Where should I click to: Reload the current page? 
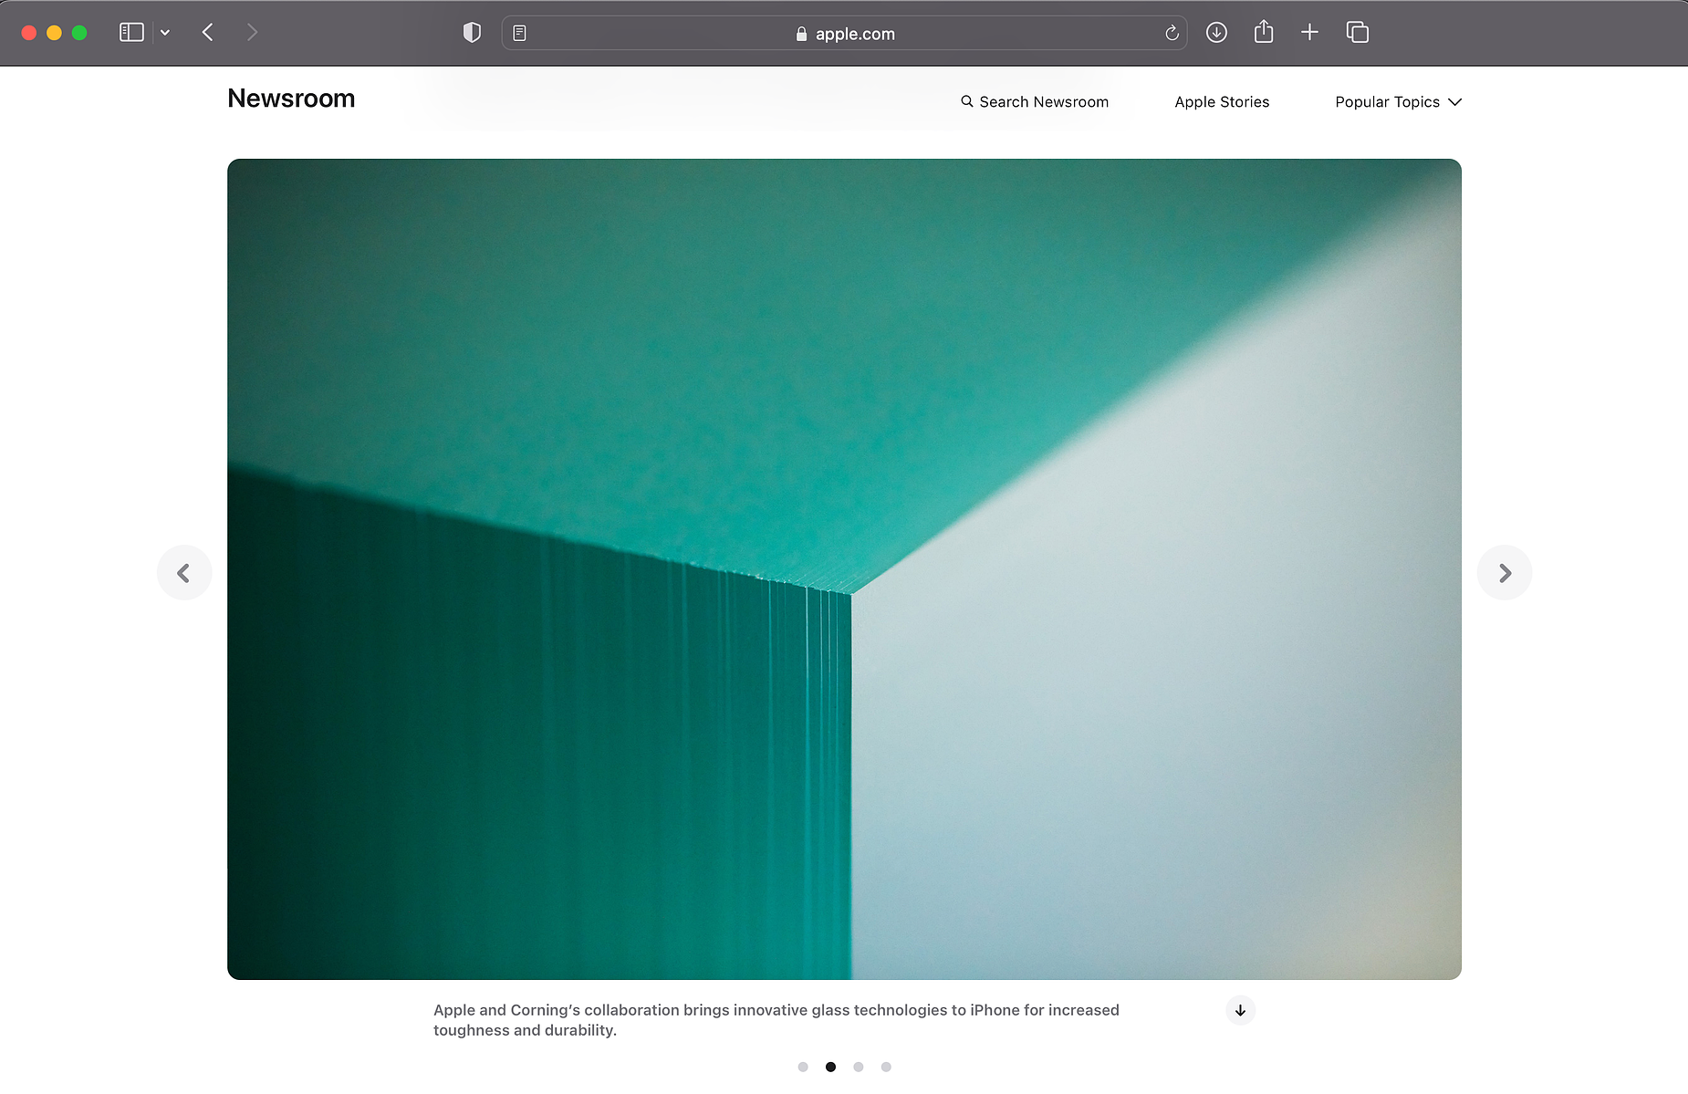tap(1172, 34)
